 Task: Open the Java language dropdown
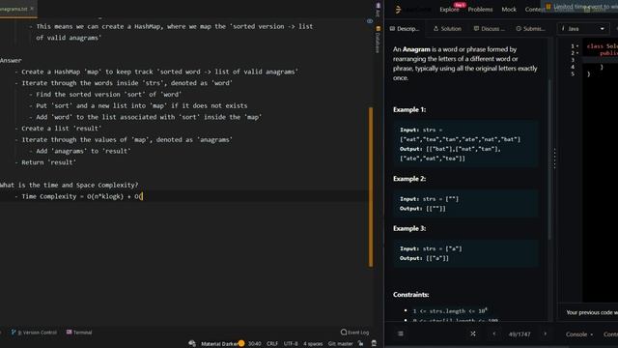click(582, 28)
